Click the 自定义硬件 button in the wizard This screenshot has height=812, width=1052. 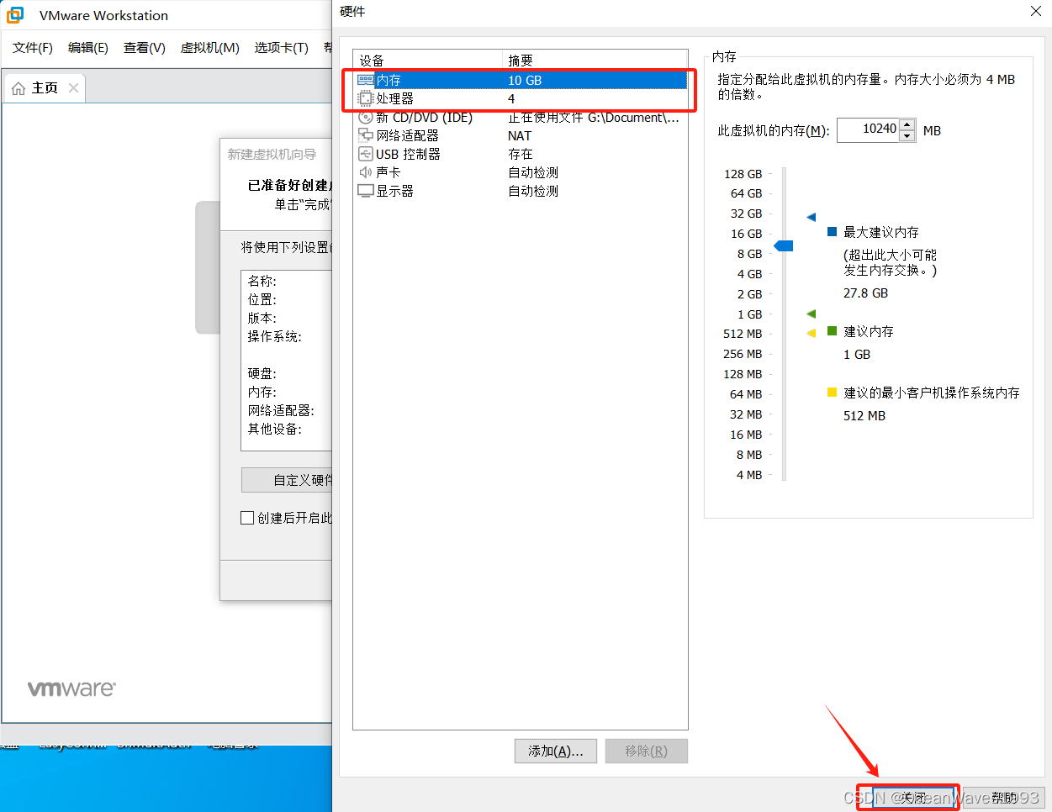(x=287, y=480)
